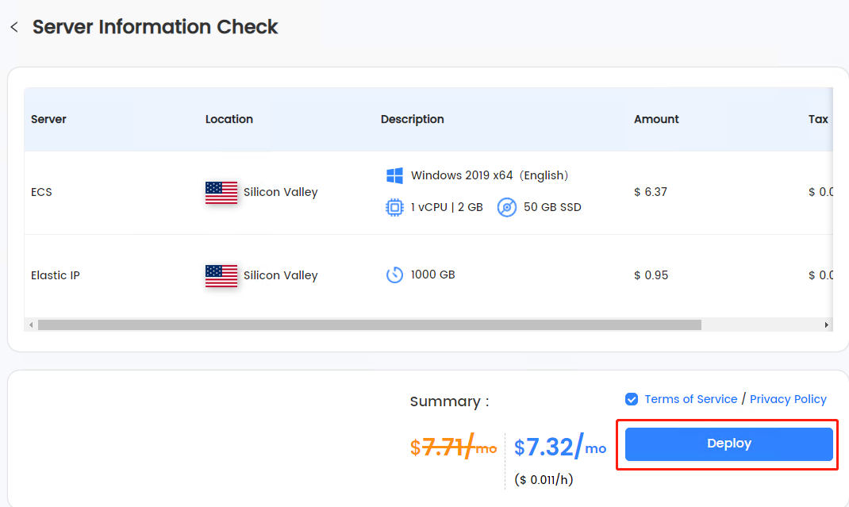Click the Amount column header

pyautogui.click(x=656, y=119)
